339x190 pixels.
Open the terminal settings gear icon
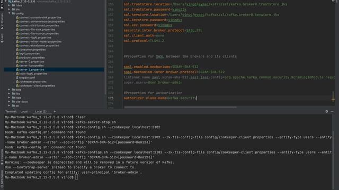pos(326,111)
